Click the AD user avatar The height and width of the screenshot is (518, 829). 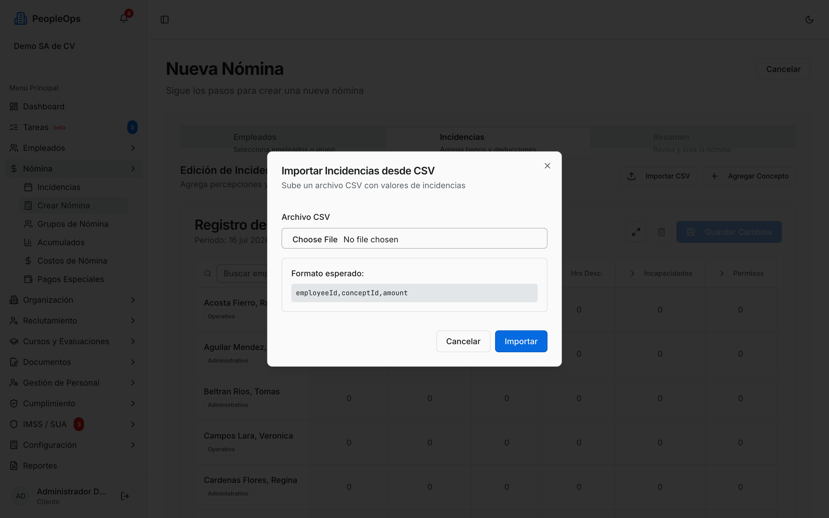(x=20, y=496)
